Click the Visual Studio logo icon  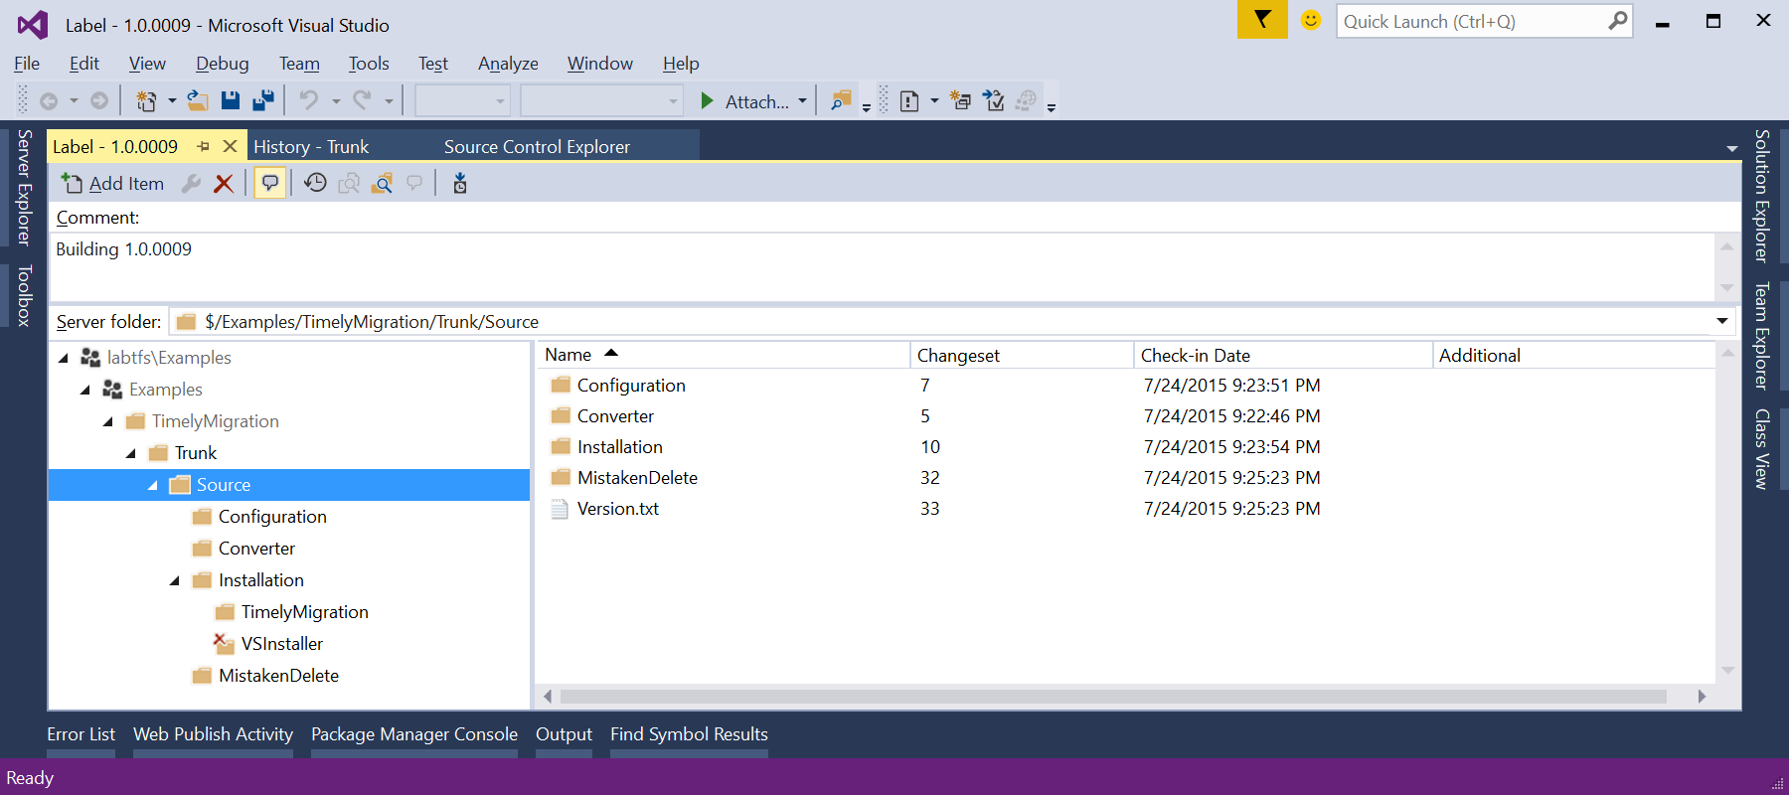coord(33,25)
